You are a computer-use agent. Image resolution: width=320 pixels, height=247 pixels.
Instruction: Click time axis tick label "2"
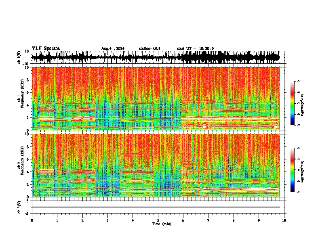tap(82, 220)
